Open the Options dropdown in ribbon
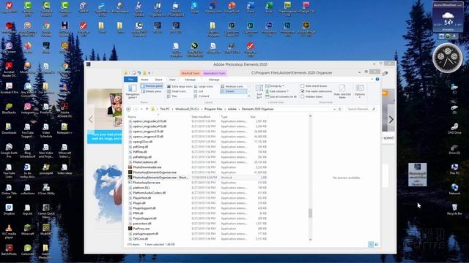 pos(360,91)
